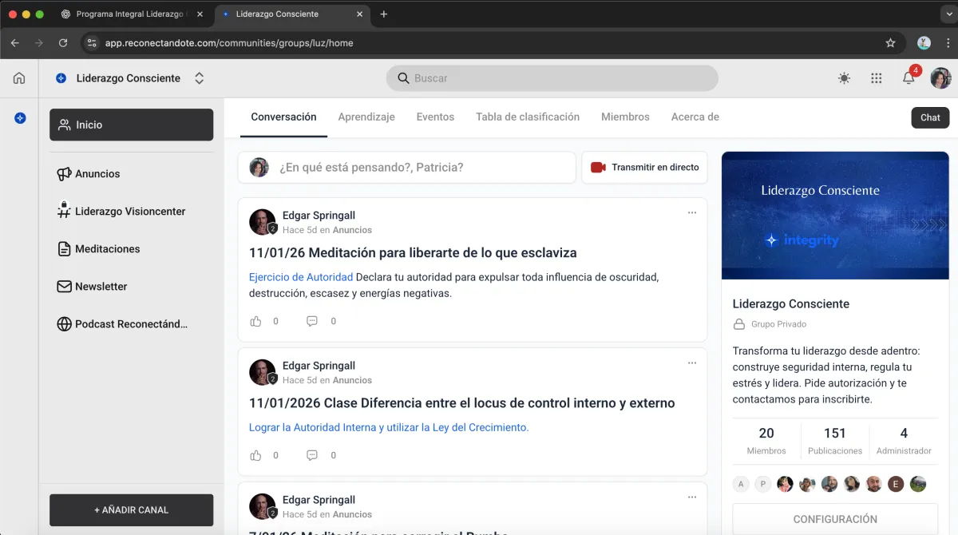Select the Inicio channel
This screenshot has width=958, height=535.
point(131,125)
